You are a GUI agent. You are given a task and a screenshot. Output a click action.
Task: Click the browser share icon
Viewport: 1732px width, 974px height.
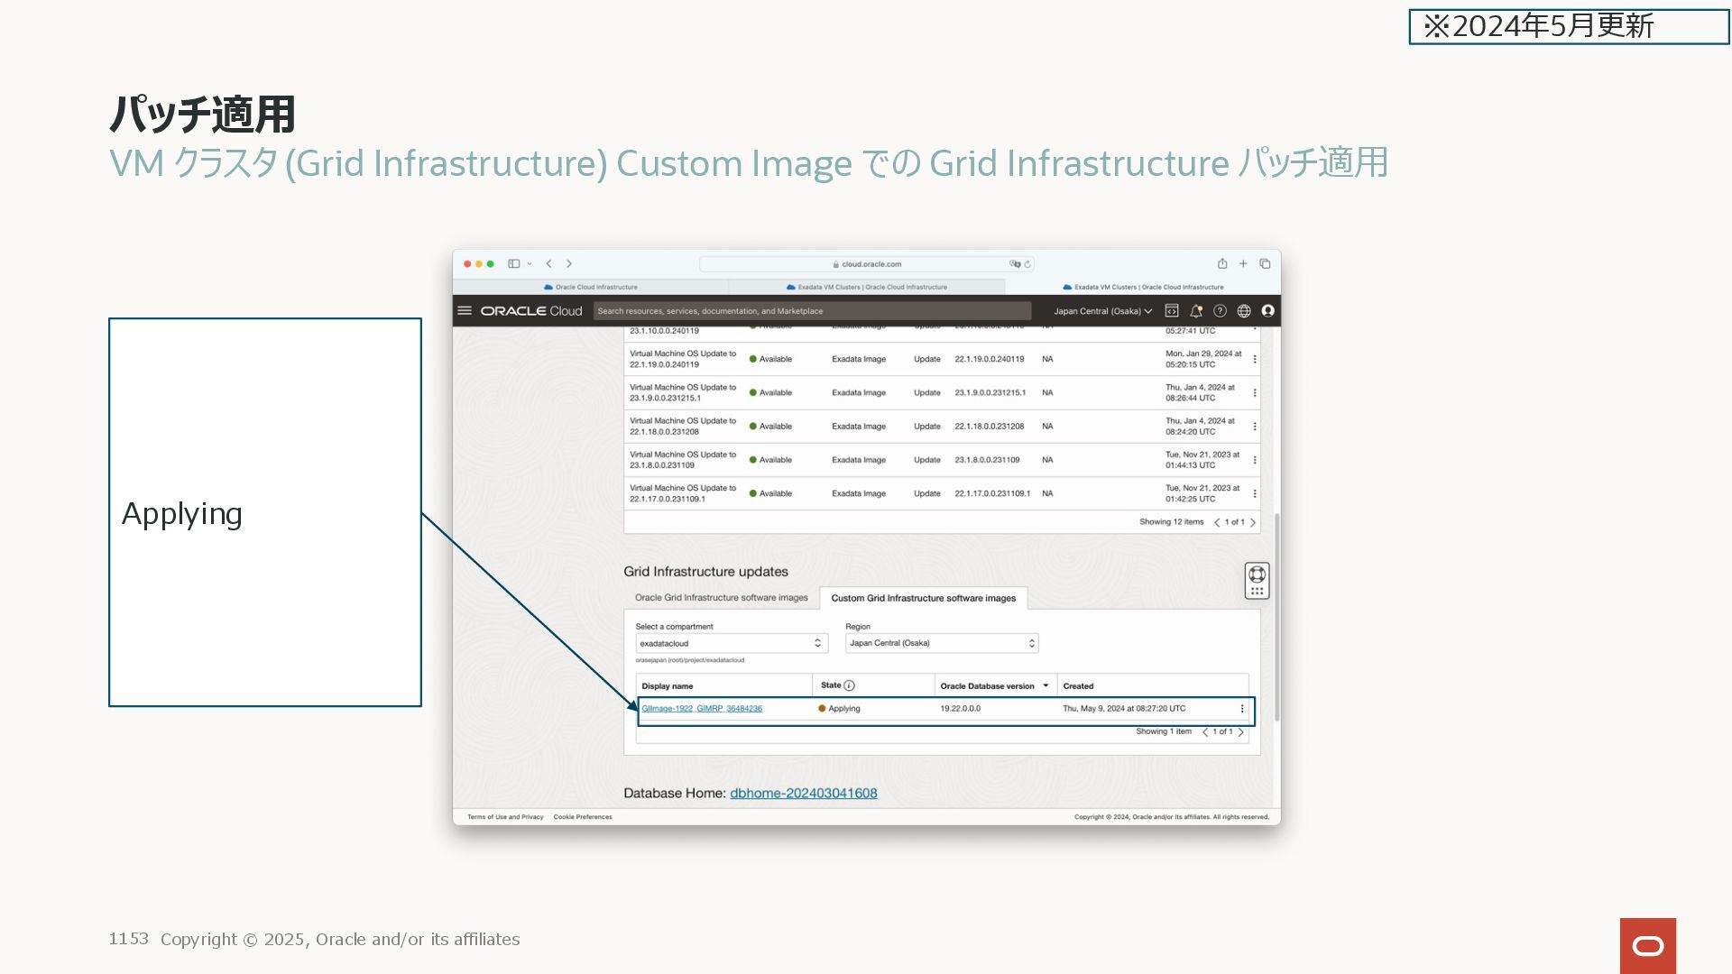pos(1222,263)
